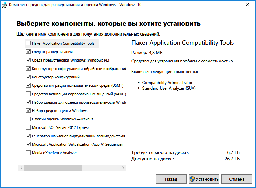Click the installer icon in the title bar
Viewport: 256px width, 188px height.
click(4, 5)
